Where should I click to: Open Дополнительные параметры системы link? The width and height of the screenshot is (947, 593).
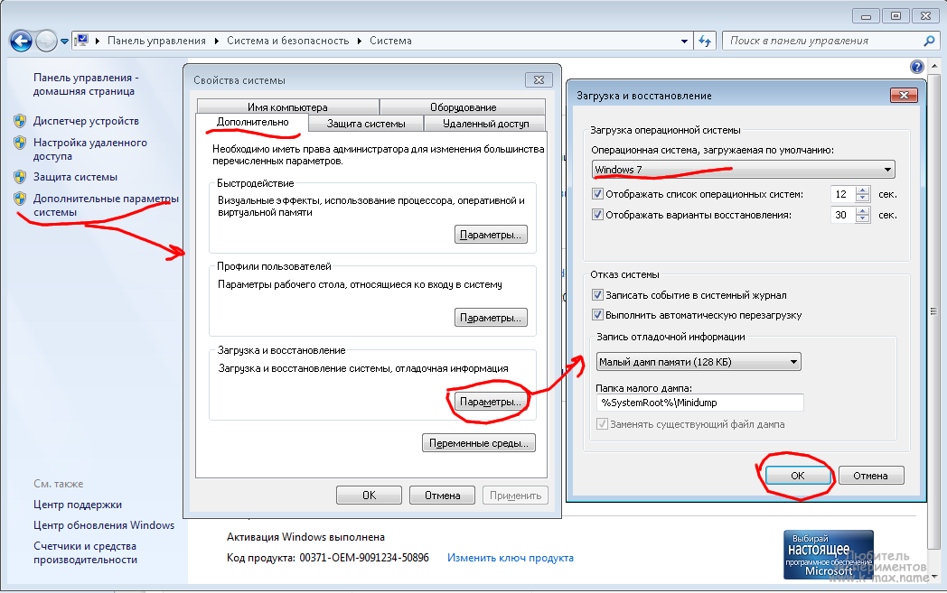click(x=106, y=205)
